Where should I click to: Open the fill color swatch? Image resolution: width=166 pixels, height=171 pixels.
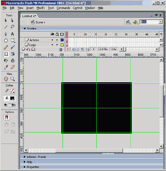[x=12, y=98]
